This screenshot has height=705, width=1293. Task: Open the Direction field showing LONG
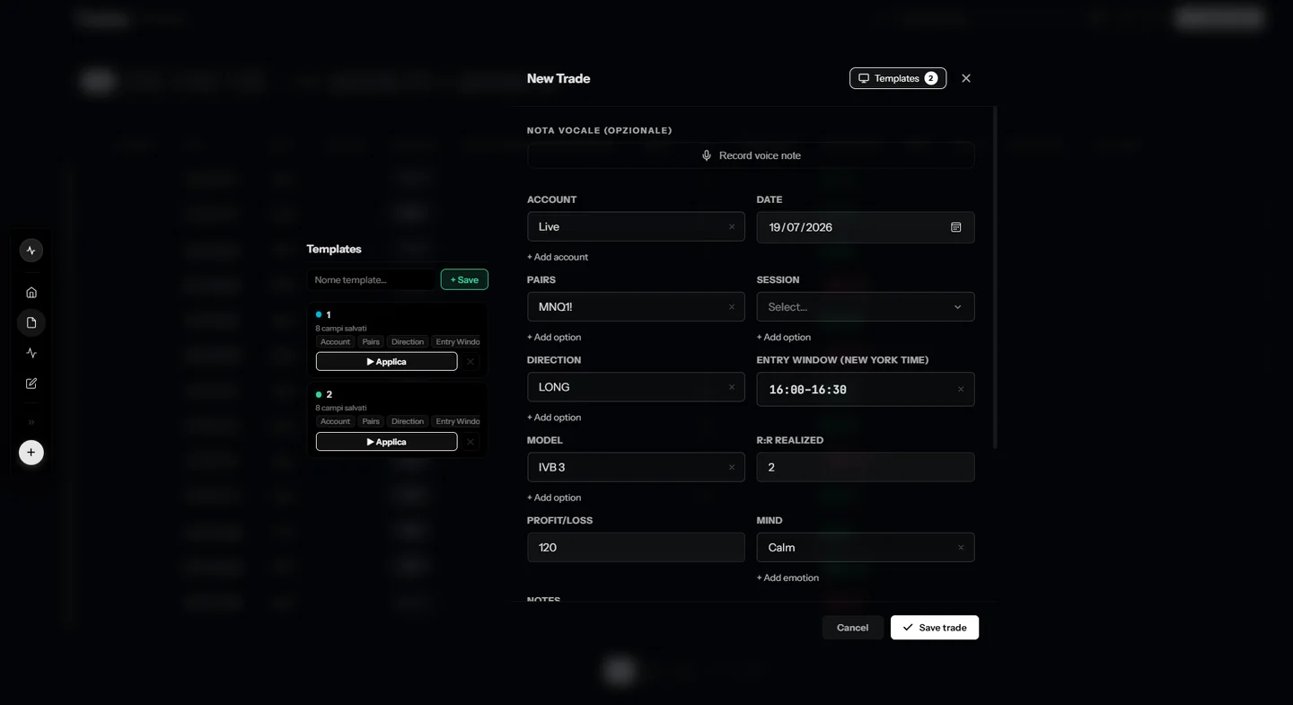[636, 387]
